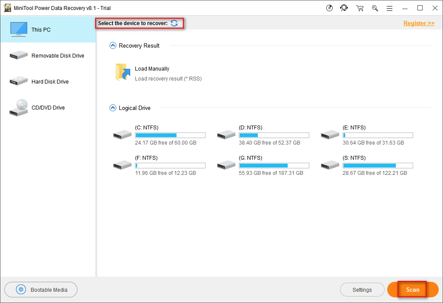Image resolution: width=443 pixels, height=303 pixels.
Task: Click the MiniTool app logo in the title bar
Action: pos(7,8)
